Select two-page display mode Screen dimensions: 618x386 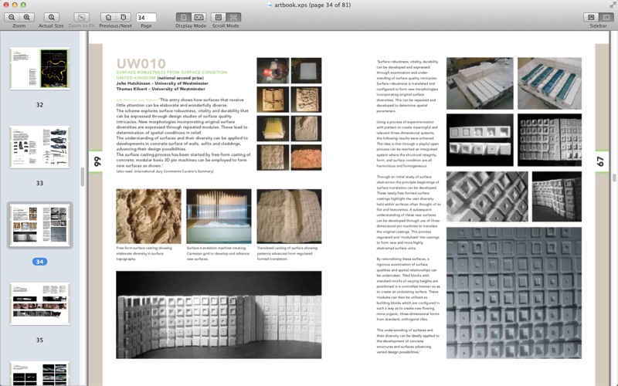pyautogui.click(x=199, y=17)
